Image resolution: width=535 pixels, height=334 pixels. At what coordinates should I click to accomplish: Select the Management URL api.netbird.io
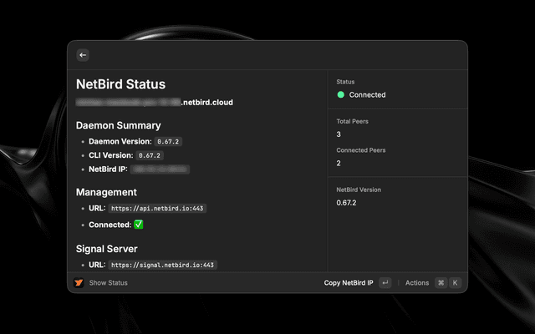[157, 209]
